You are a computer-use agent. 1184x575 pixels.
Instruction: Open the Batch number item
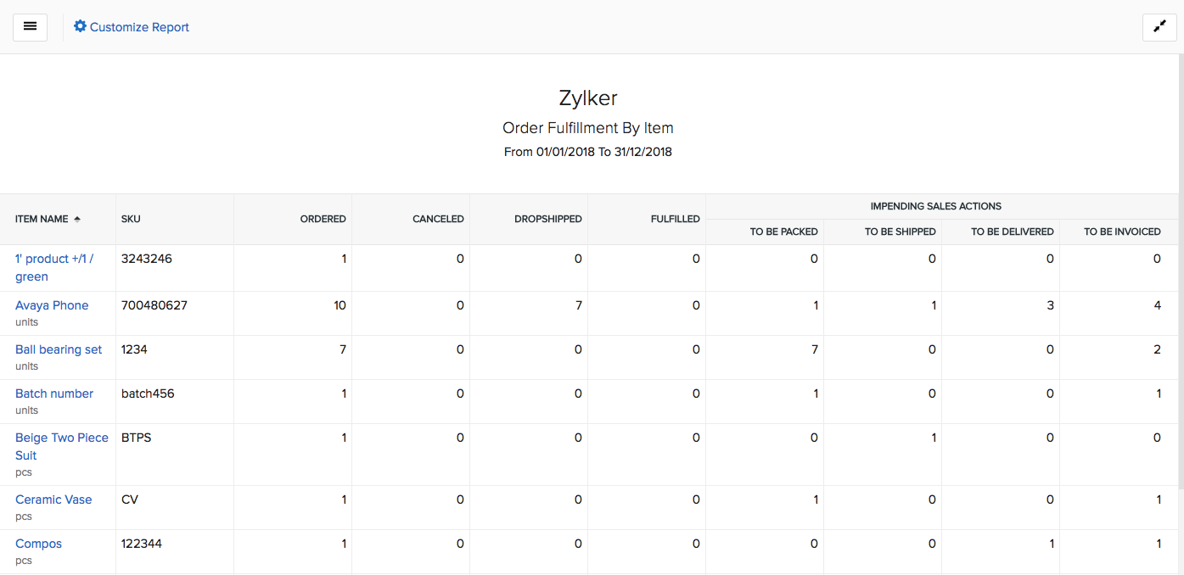pos(53,393)
